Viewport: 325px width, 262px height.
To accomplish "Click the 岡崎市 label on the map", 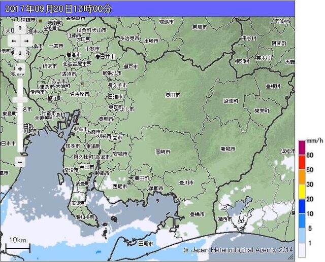I will [163, 152].
